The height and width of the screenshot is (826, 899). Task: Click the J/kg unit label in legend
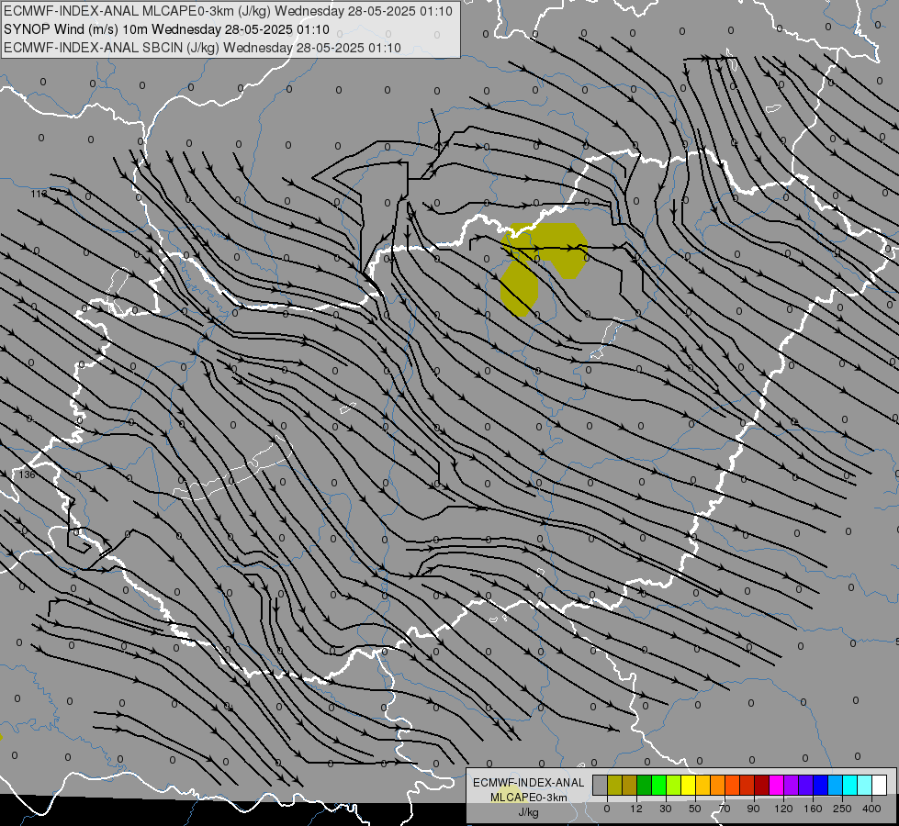pos(529,812)
